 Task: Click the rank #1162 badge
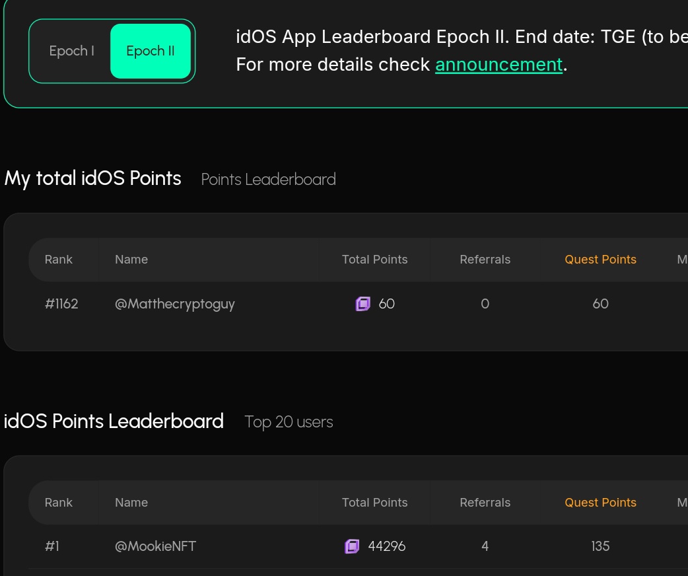click(x=61, y=303)
